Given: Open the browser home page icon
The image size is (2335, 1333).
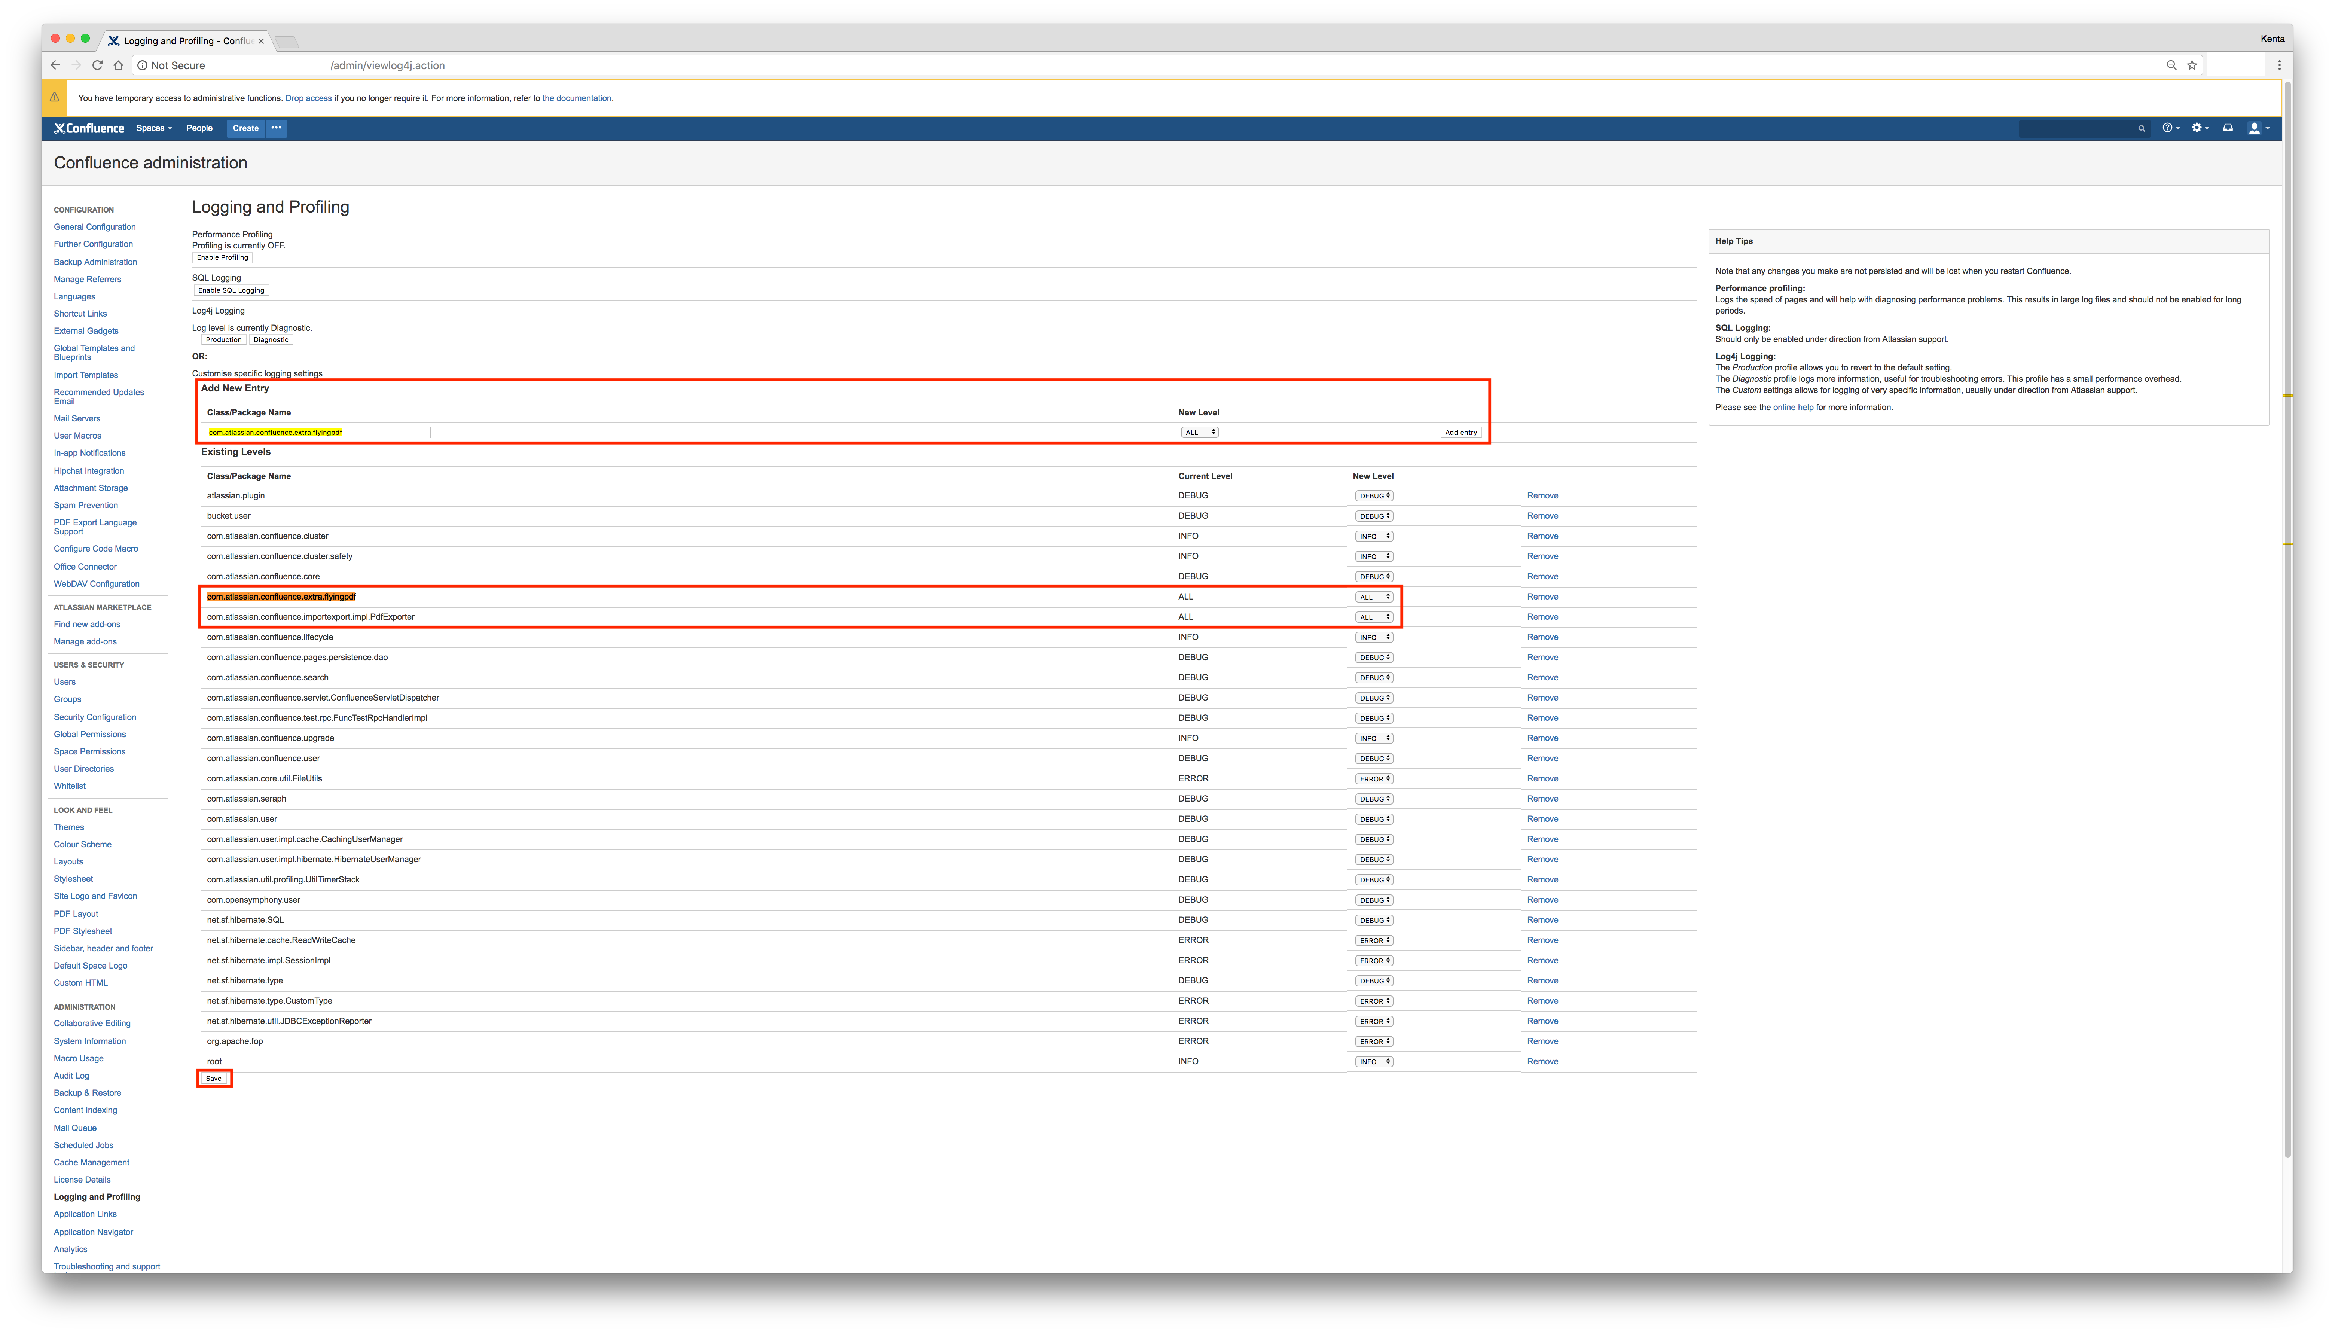Looking at the screenshot, I should pyautogui.click(x=118, y=65).
